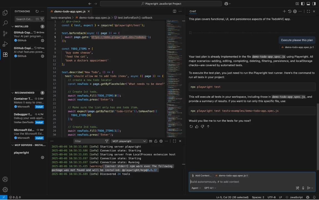Start a new chat with plus icon

(x=284, y=11)
